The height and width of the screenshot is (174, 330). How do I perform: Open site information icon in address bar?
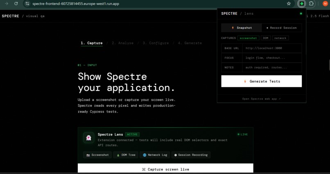tap(27, 4)
